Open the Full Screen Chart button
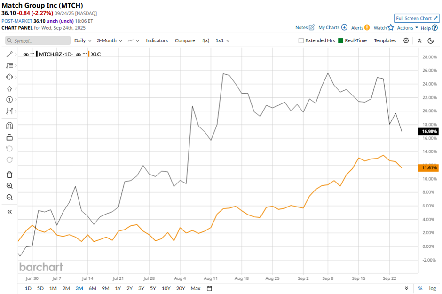This screenshot has width=442, height=294. [416, 18]
